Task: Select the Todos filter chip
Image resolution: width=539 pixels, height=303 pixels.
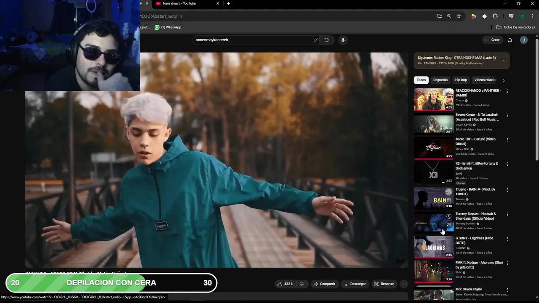Action: pos(421,80)
